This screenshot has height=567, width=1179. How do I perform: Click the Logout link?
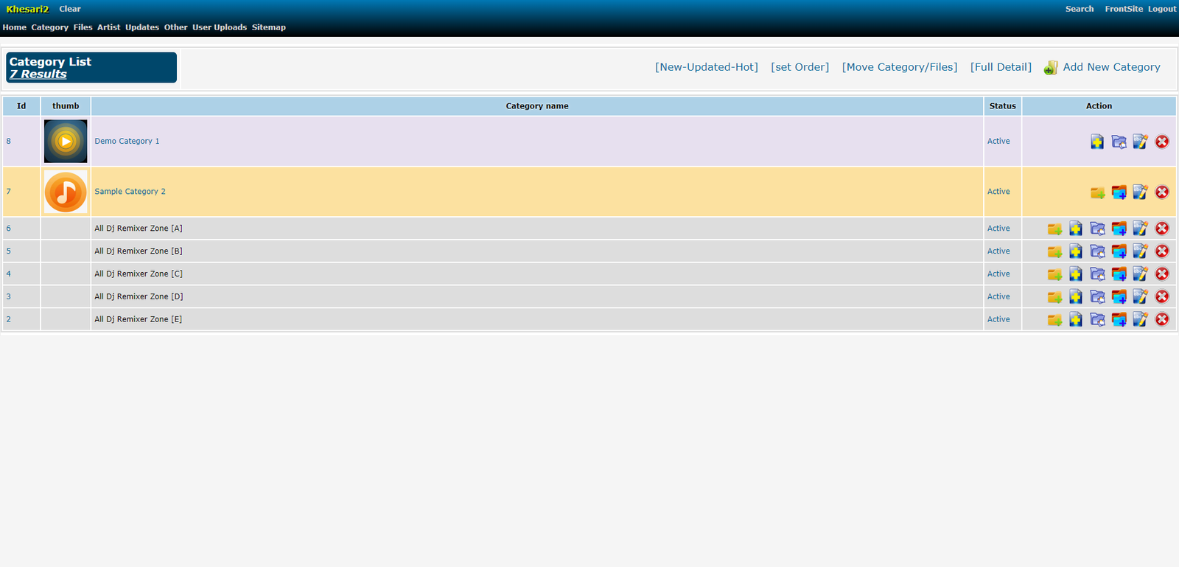point(1161,9)
